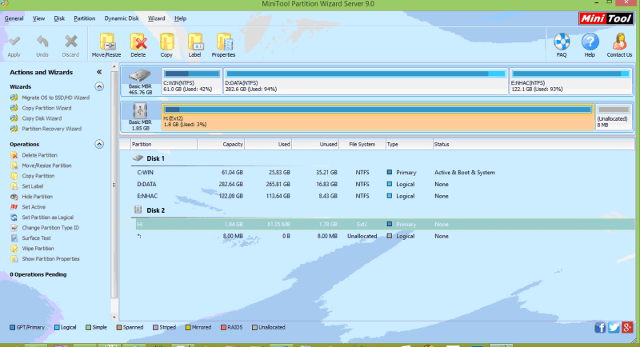Choose the Delete Partition operation
The height and width of the screenshot is (347, 640).
[x=39, y=155]
